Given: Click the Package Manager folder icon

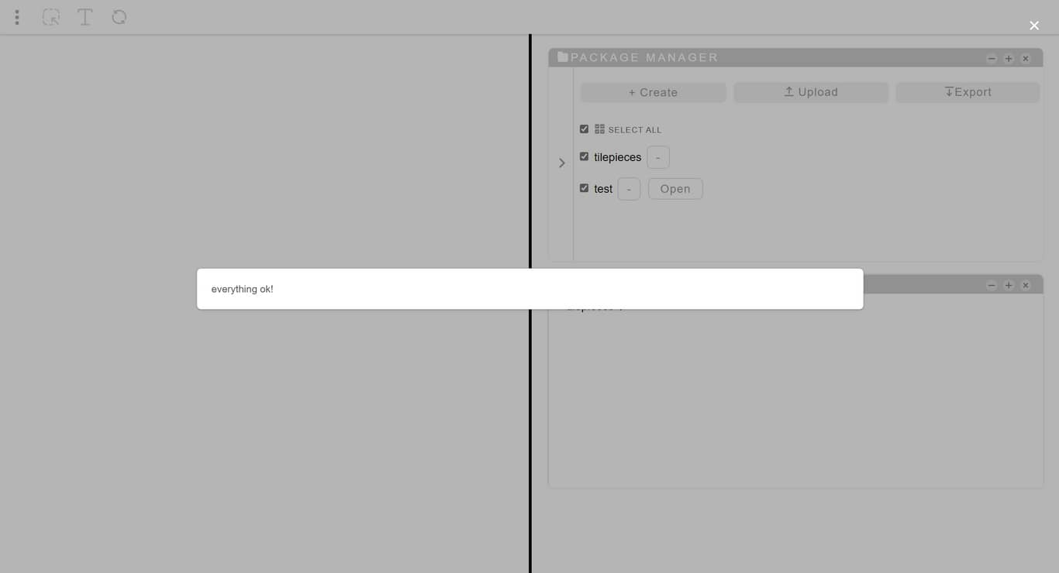Looking at the screenshot, I should 563,57.
